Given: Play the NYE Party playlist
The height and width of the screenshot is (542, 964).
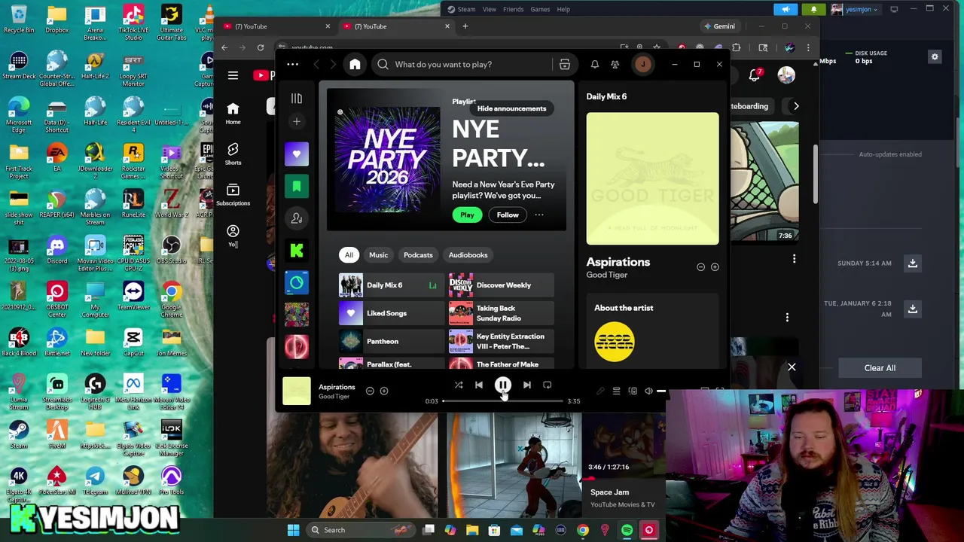Looking at the screenshot, I should [467, 215].
